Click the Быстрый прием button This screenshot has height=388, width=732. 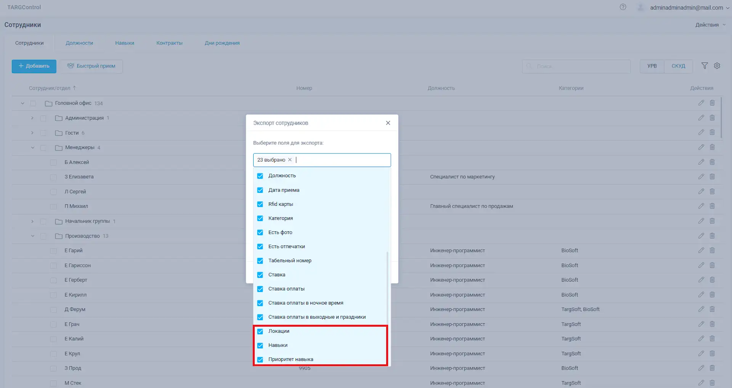pyautogui.click(x=91, y=66)
